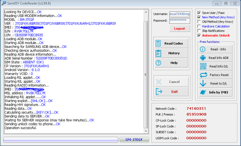Run Read - Info free function
Viewport: 241px width, 146px height.
(215, 49)
